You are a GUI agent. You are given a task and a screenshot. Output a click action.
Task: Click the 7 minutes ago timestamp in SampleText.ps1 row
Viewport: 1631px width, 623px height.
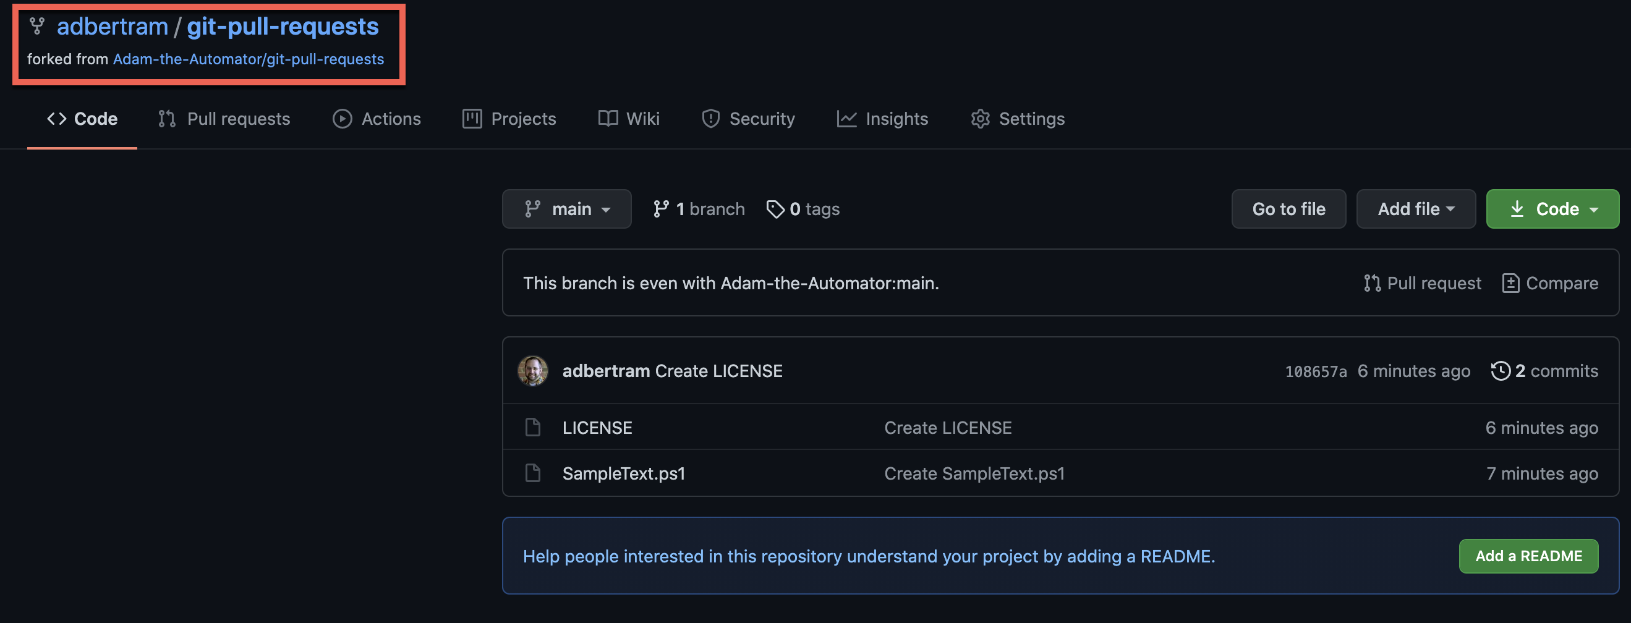(x=1543, y=473)
